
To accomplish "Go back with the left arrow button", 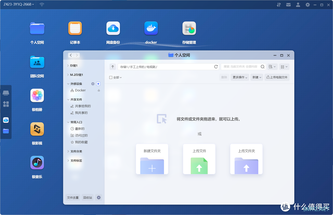I will [x=71, y=55].
